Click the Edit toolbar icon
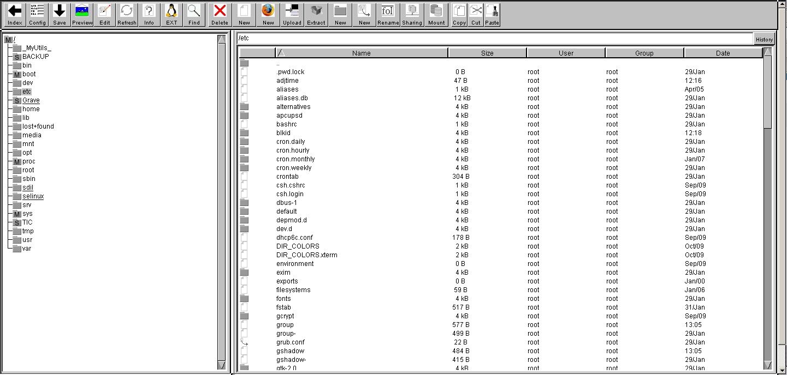787x375 pixels. [x=104, y=15]
